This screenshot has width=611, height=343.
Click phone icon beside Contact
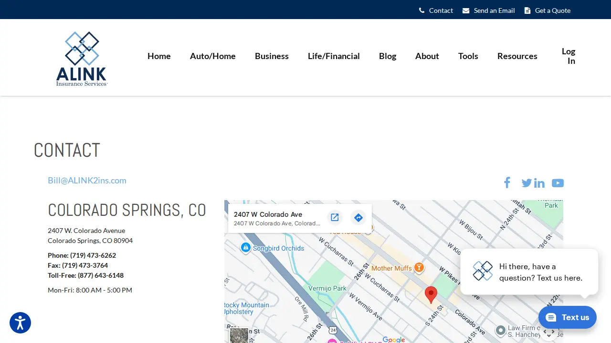click(x=422, y=10)
